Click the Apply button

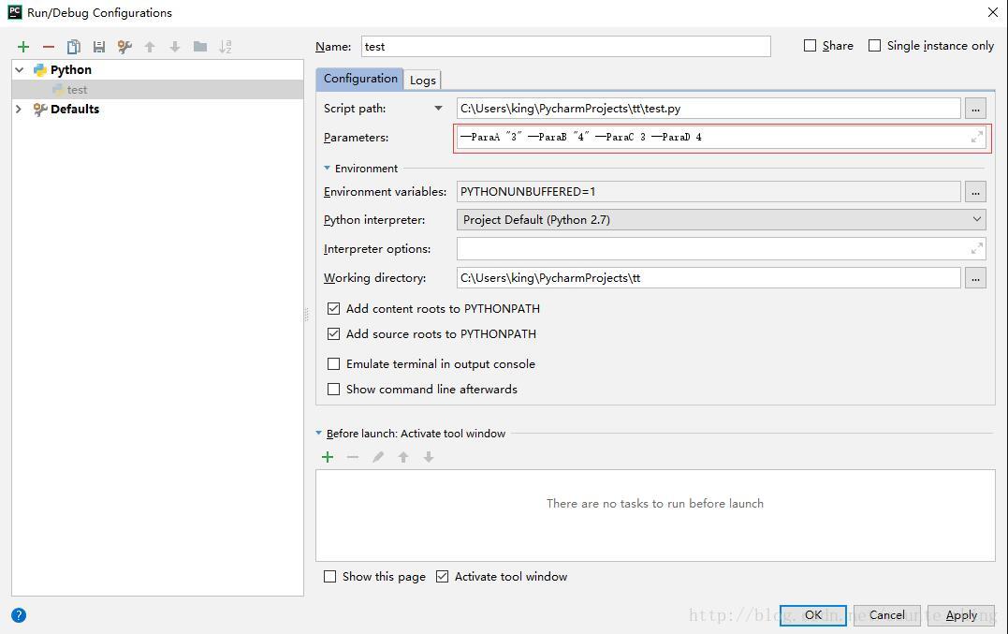coord(961,615)
